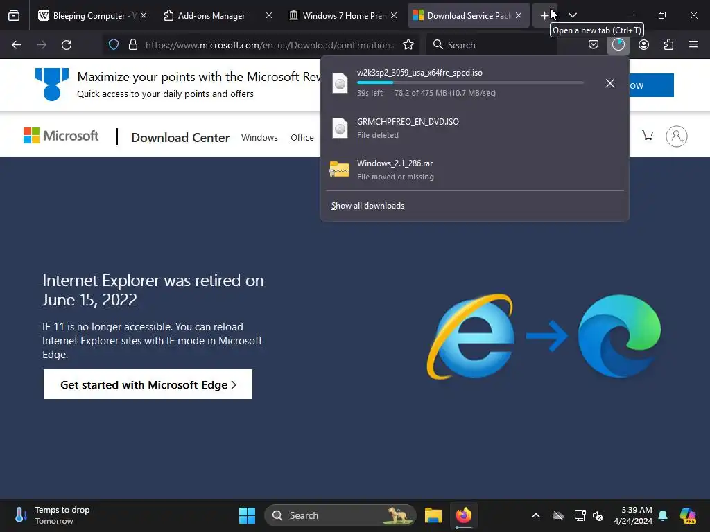Click the taskbar Search box
The image size is (710, 532).
340,515
